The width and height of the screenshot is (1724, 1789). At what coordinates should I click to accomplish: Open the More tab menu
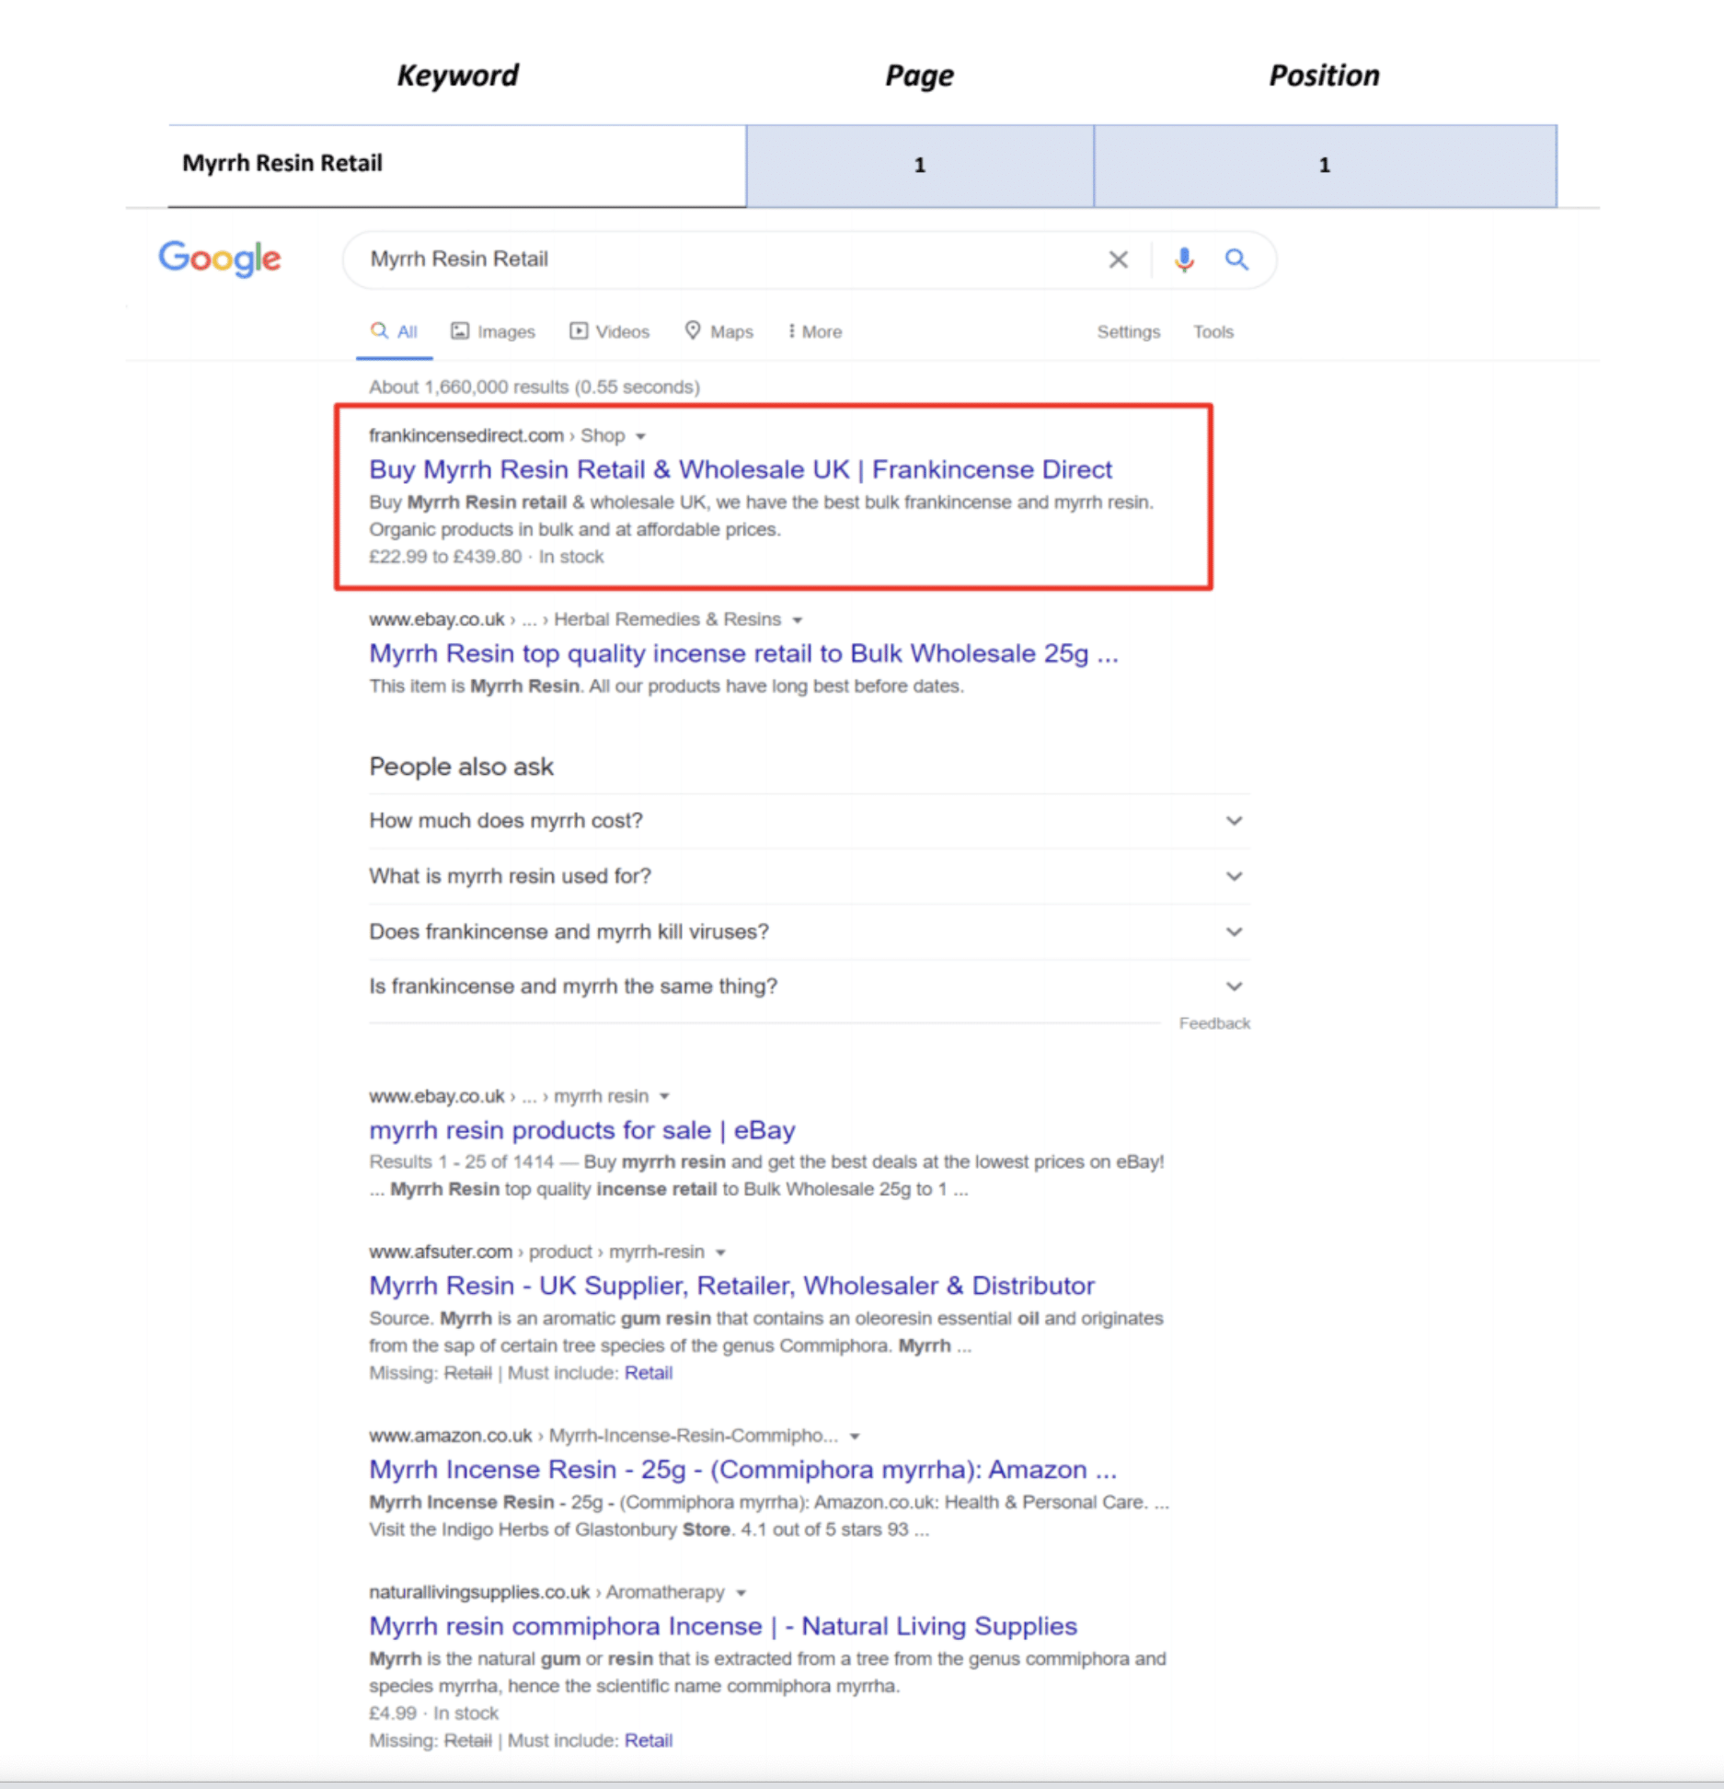tap(814, 331)
